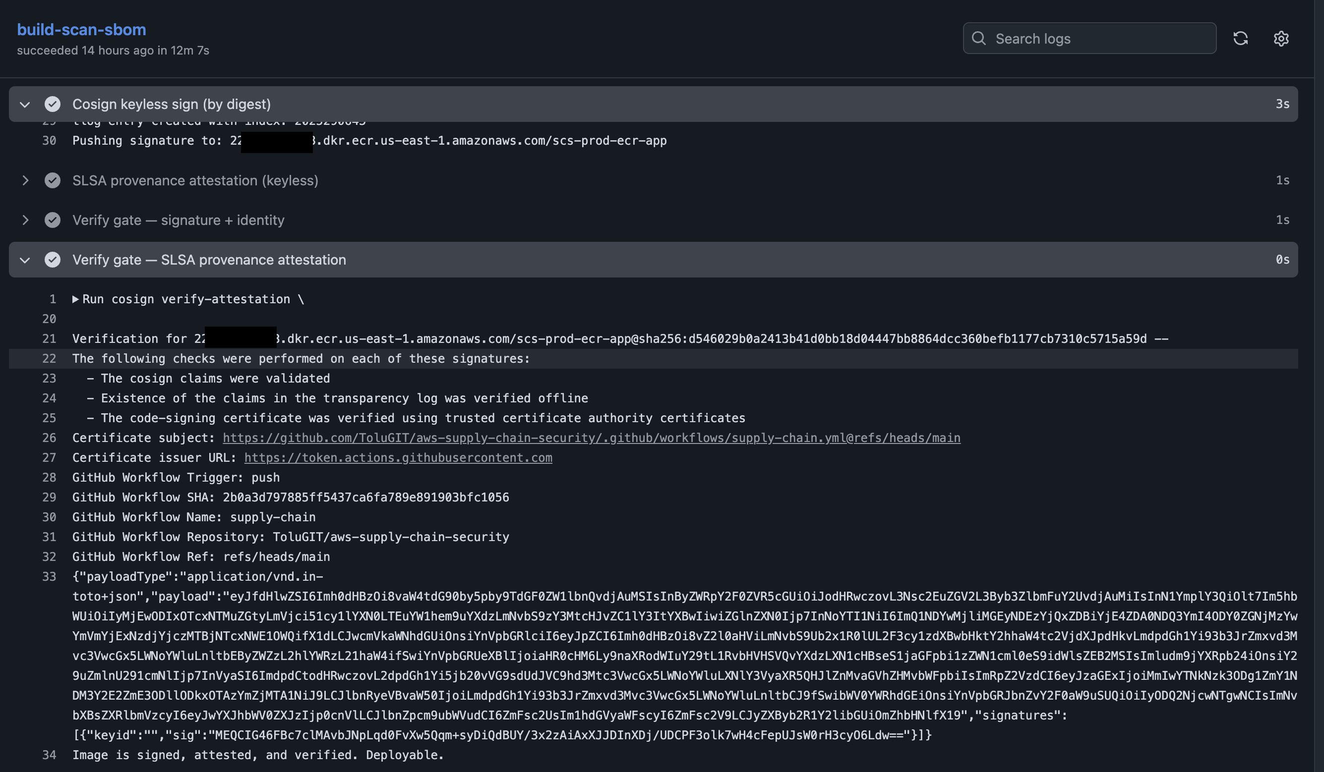Click the code-signing certificate verified line

[416, 418]
